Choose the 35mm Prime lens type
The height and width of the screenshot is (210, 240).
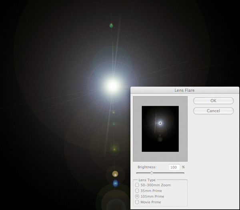[137, 191]
